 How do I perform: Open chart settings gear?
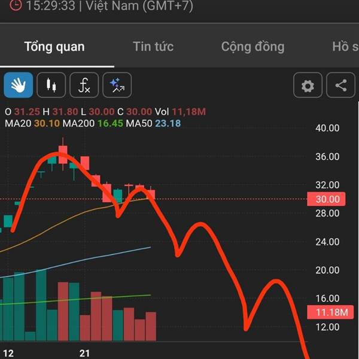[x=308, y=85]
